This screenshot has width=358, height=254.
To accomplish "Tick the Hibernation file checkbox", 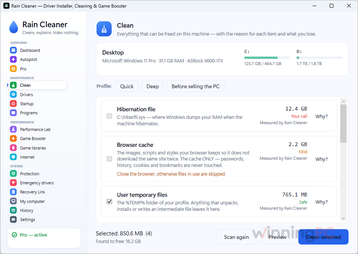I will pos(109,116).
